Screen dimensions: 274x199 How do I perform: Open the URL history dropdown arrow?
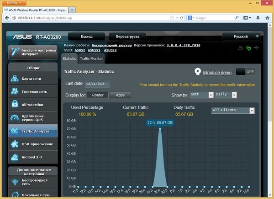[x=177, y=18]
